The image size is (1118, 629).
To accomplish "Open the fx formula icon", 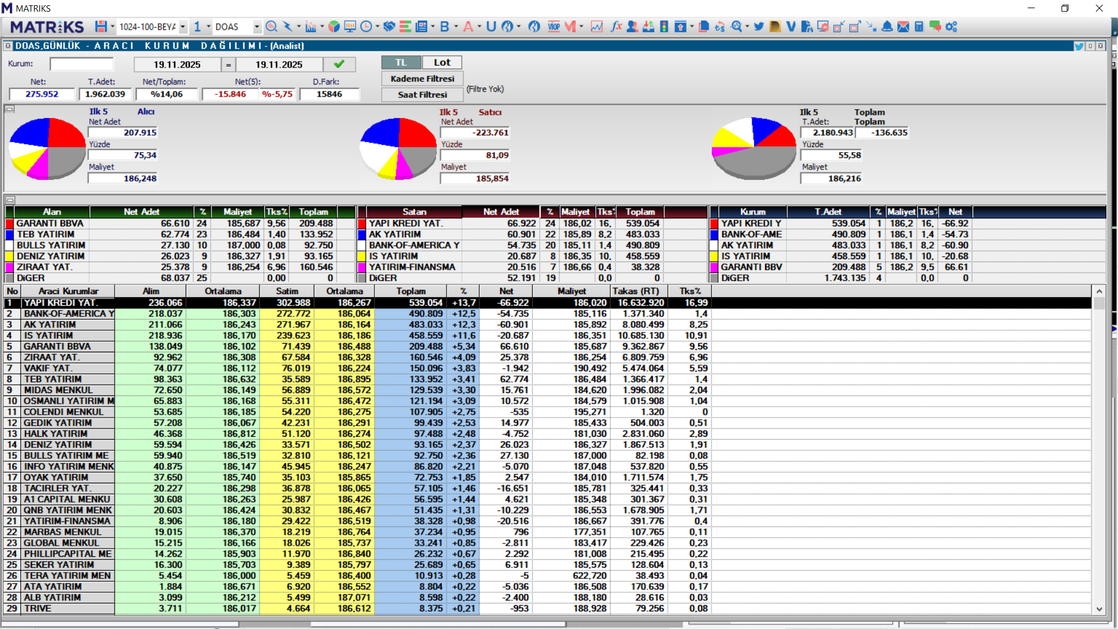I will (x=615, y=27).
